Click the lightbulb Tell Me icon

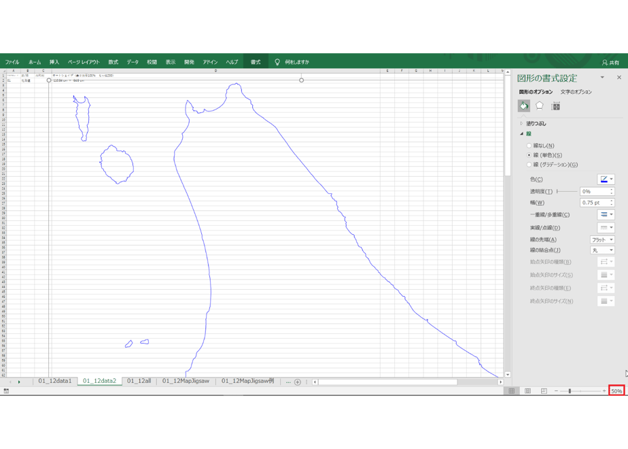pos(277,62)
